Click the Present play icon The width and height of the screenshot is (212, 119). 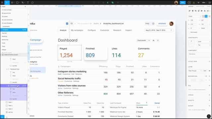[189, 2]
